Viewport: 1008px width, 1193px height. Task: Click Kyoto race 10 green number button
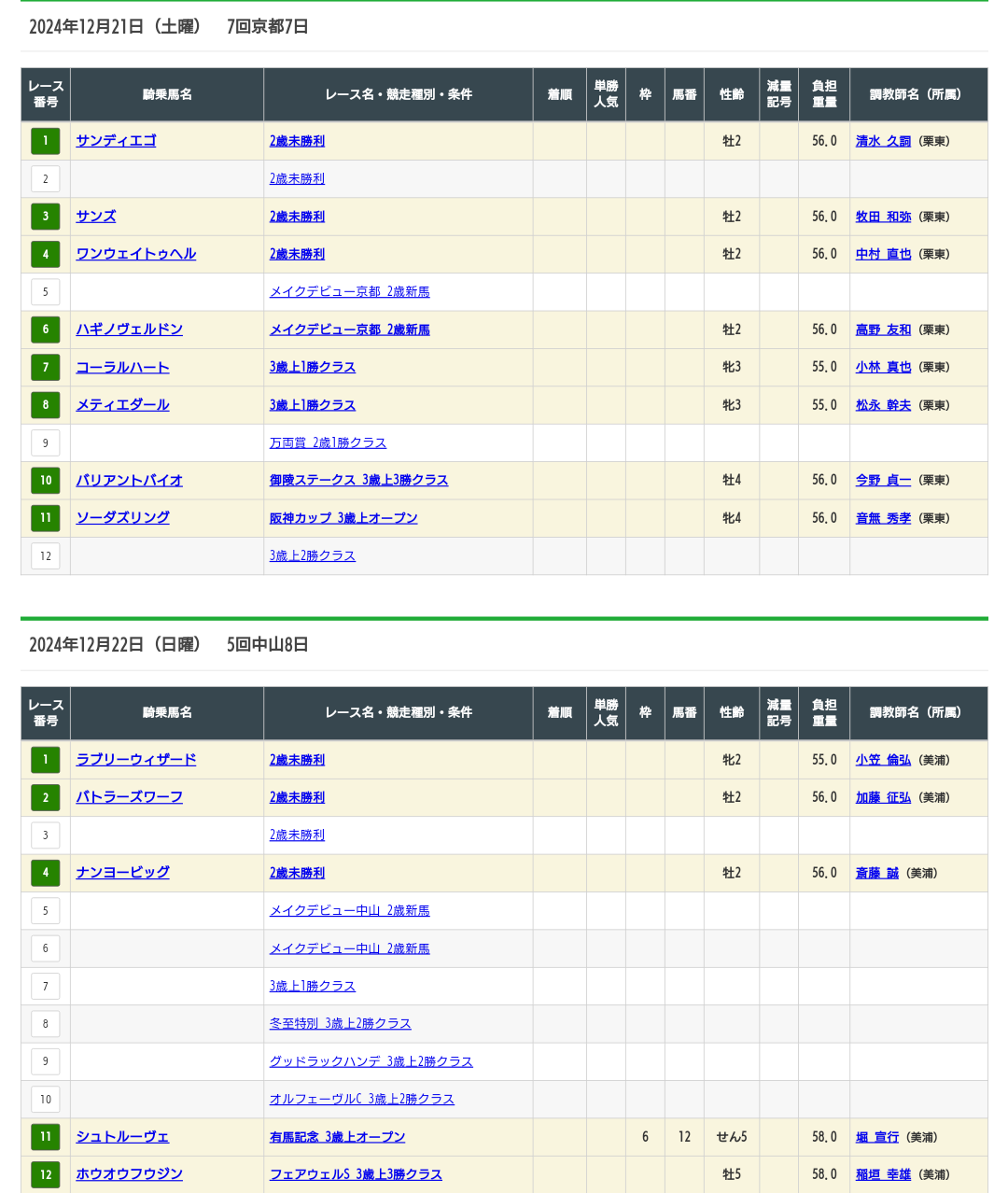point(46,480)
